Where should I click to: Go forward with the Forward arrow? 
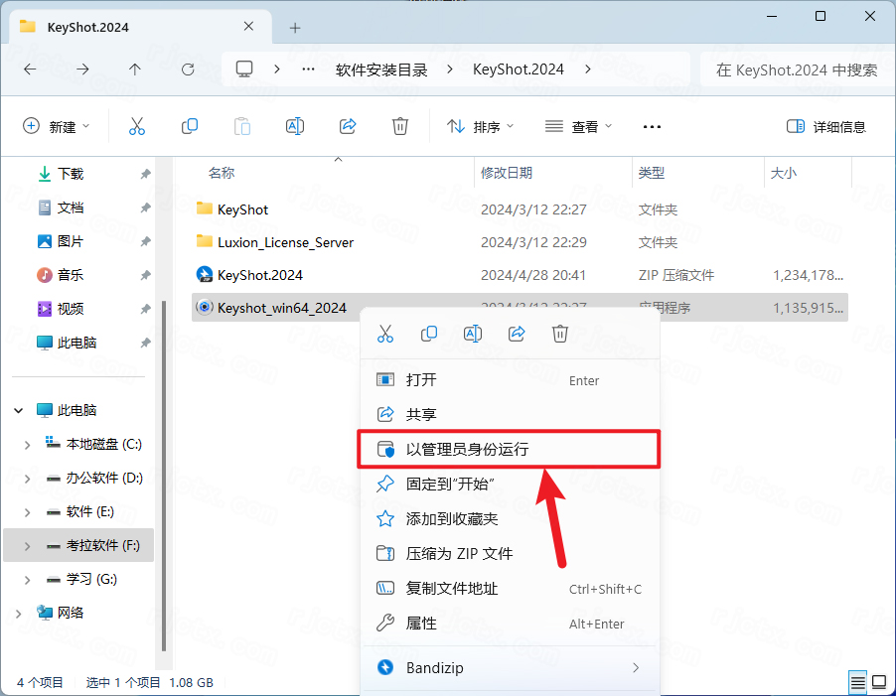coord(82,70)
